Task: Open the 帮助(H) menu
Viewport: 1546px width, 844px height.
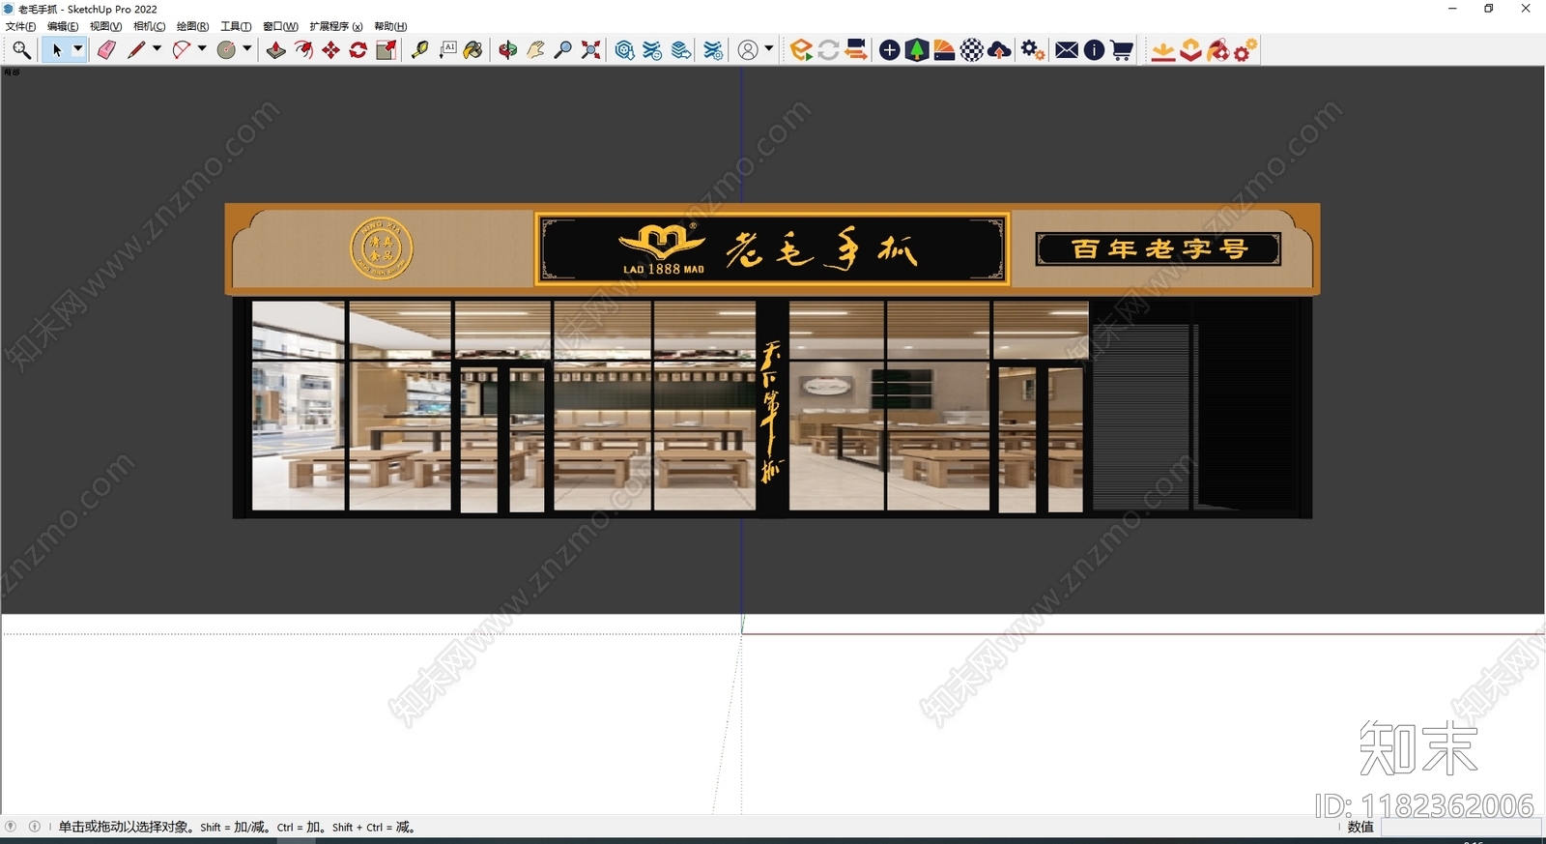Action: tap(390, 26)
